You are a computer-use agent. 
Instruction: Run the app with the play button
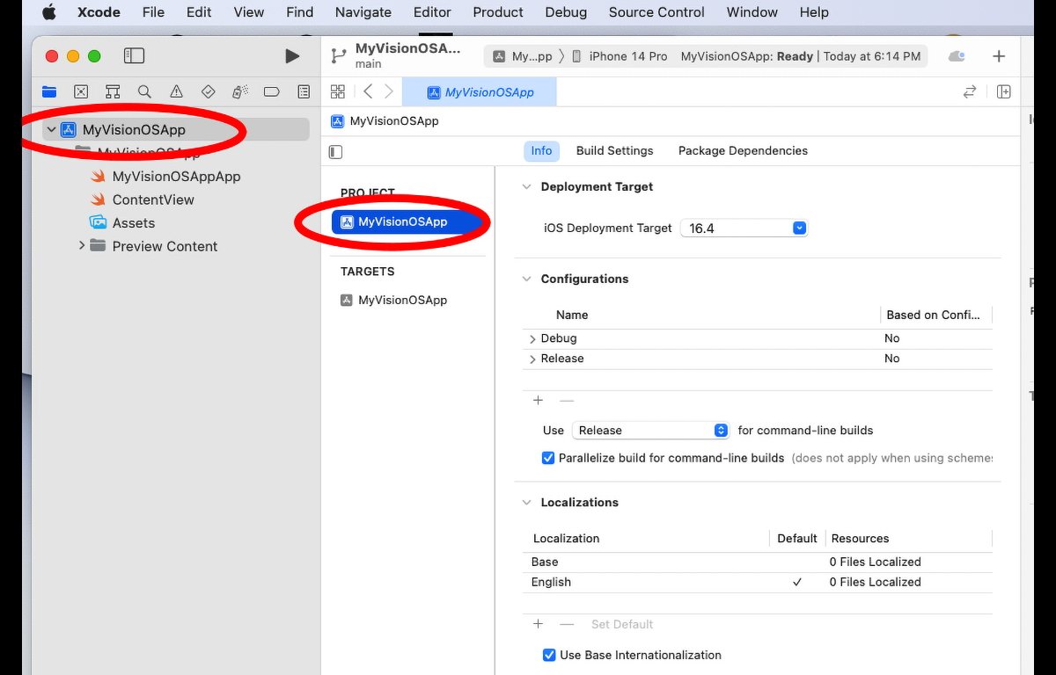pyautogui.click(x=292, y=56)
